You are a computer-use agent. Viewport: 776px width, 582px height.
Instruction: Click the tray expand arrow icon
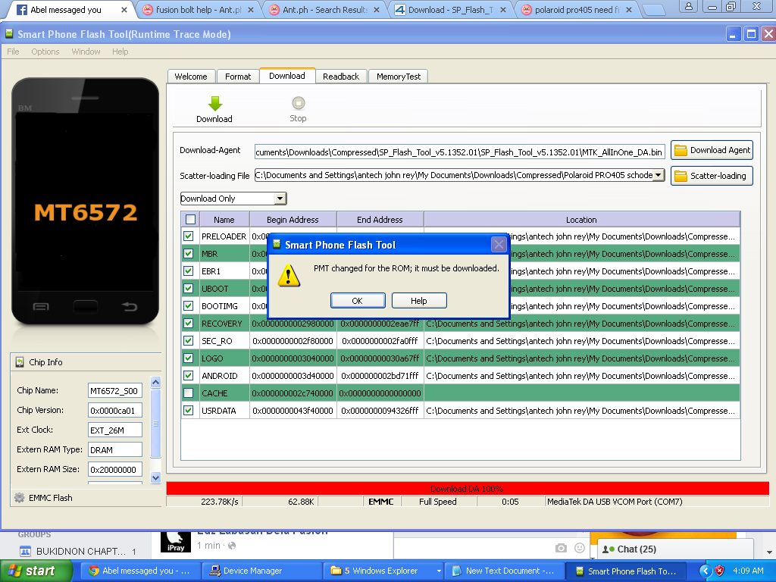coord(706,571)
